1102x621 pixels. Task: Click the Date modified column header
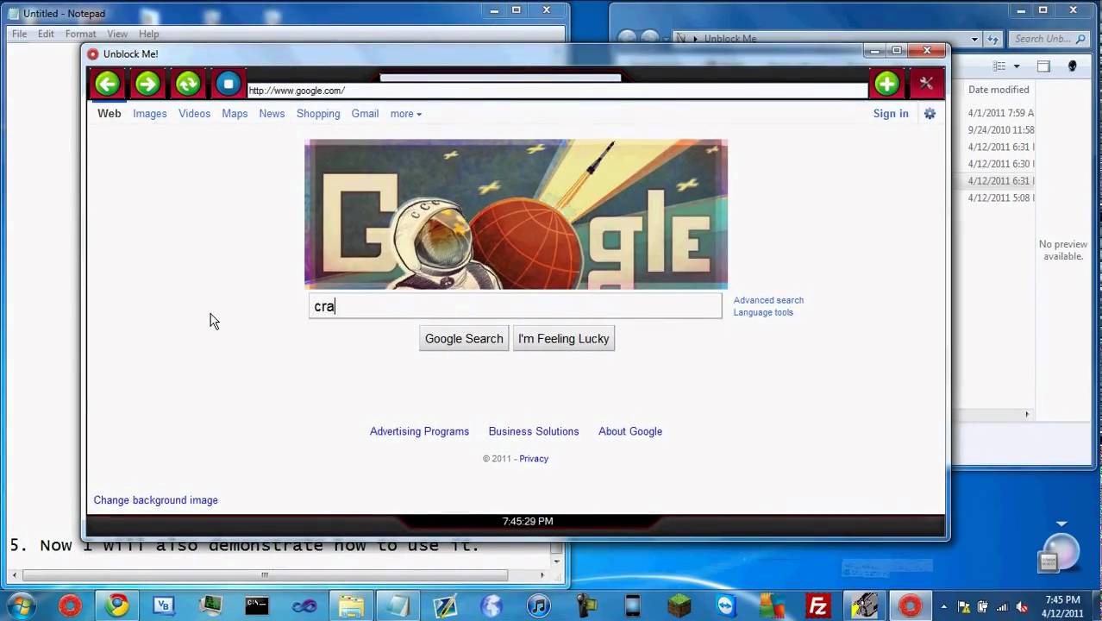(999, 90)
